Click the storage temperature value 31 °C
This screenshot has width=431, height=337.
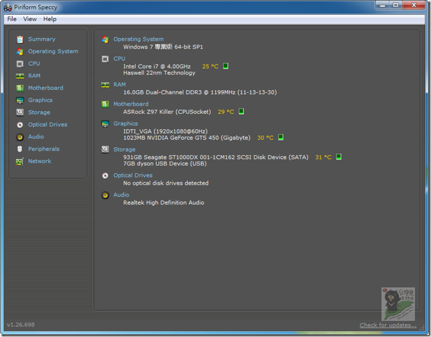pos(323,157)
